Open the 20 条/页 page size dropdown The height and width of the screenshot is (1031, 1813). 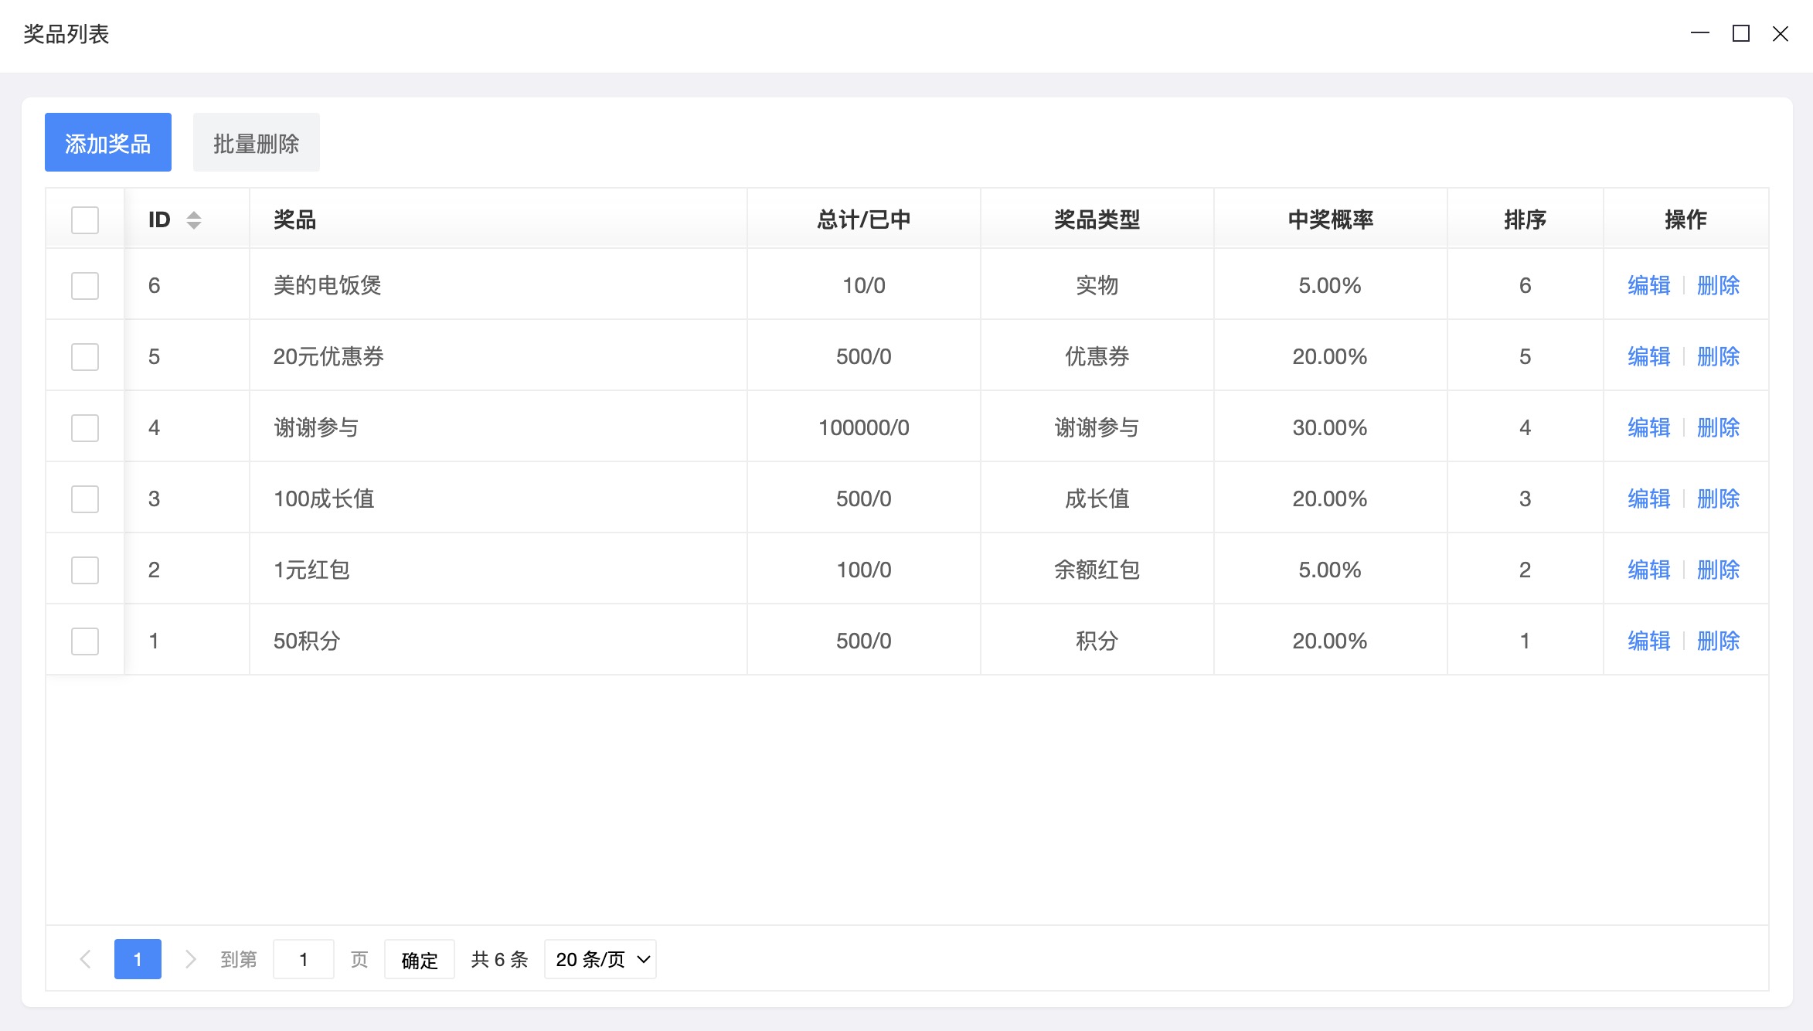[600, 959]
